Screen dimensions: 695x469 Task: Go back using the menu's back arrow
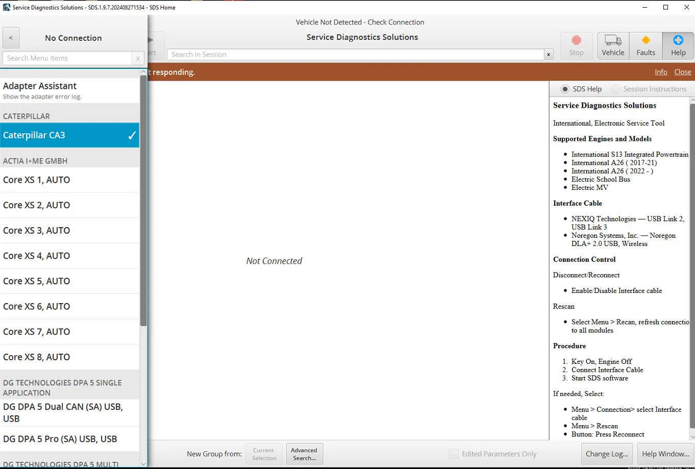click(11, 38)
